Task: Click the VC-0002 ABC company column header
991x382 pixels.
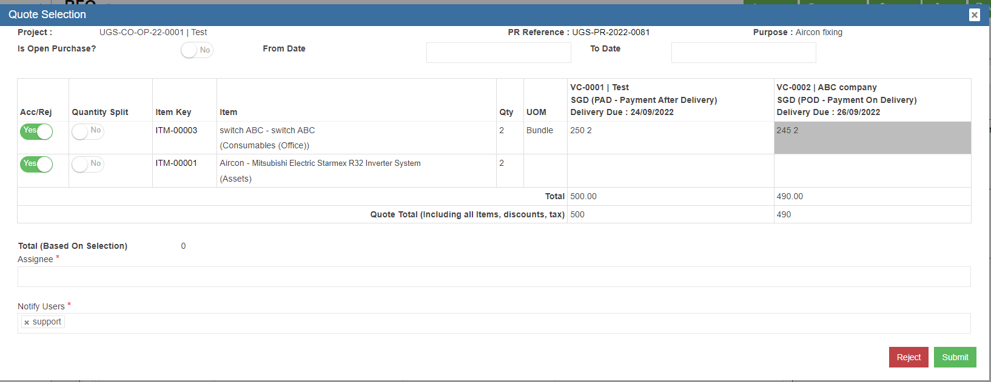Action: click(872, 100)
